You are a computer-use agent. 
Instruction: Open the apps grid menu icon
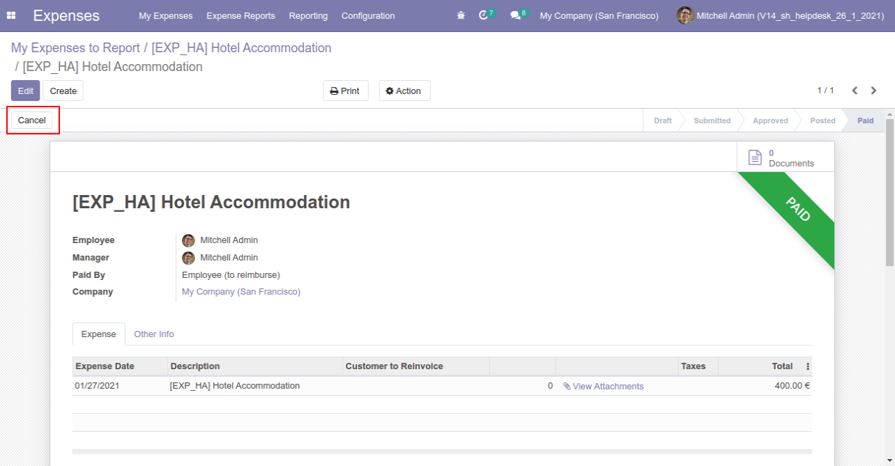(x=11, y=15)
